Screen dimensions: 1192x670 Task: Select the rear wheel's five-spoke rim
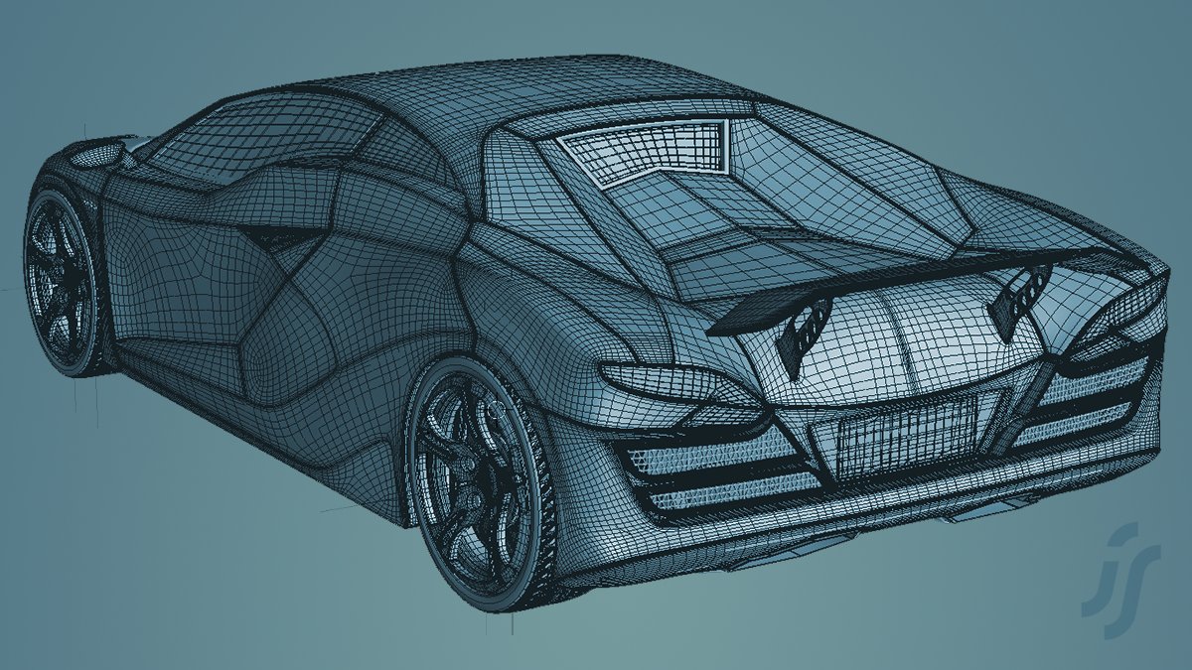pos(470,478)
